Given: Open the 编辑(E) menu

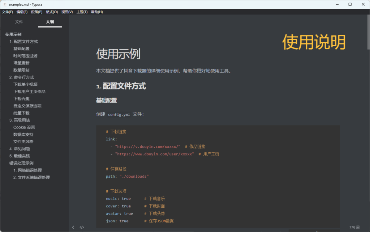Looking at the screenshot, I should (x=22, y=12).
